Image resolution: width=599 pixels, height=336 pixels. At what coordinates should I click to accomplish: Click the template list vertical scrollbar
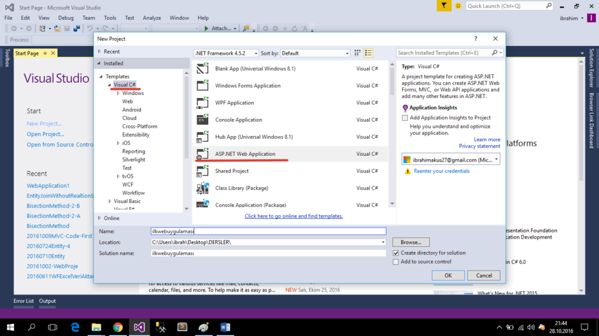[x=392, y=134]
